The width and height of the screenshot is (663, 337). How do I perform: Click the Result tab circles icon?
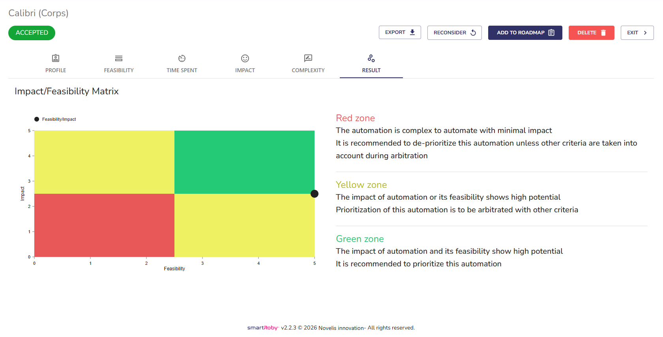[371, 58]
